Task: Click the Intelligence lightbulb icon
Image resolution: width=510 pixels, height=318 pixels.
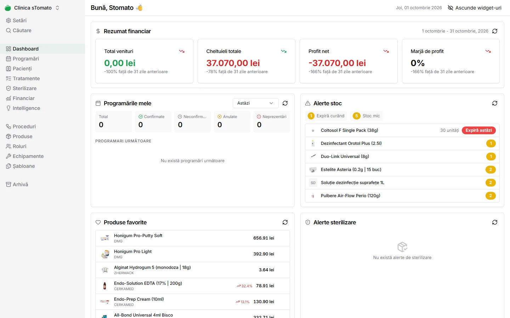Action: (x=8, y=108)
